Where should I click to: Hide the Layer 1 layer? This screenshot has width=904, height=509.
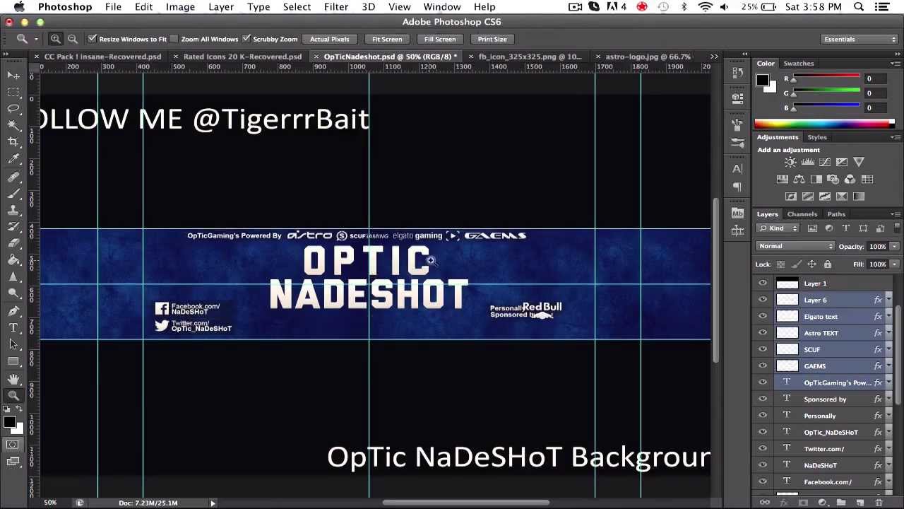coord(763,283)
